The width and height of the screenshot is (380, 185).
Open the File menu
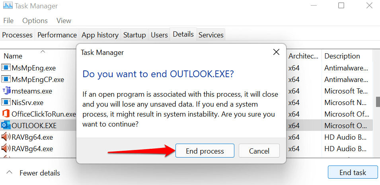click(x=8, y=21)
